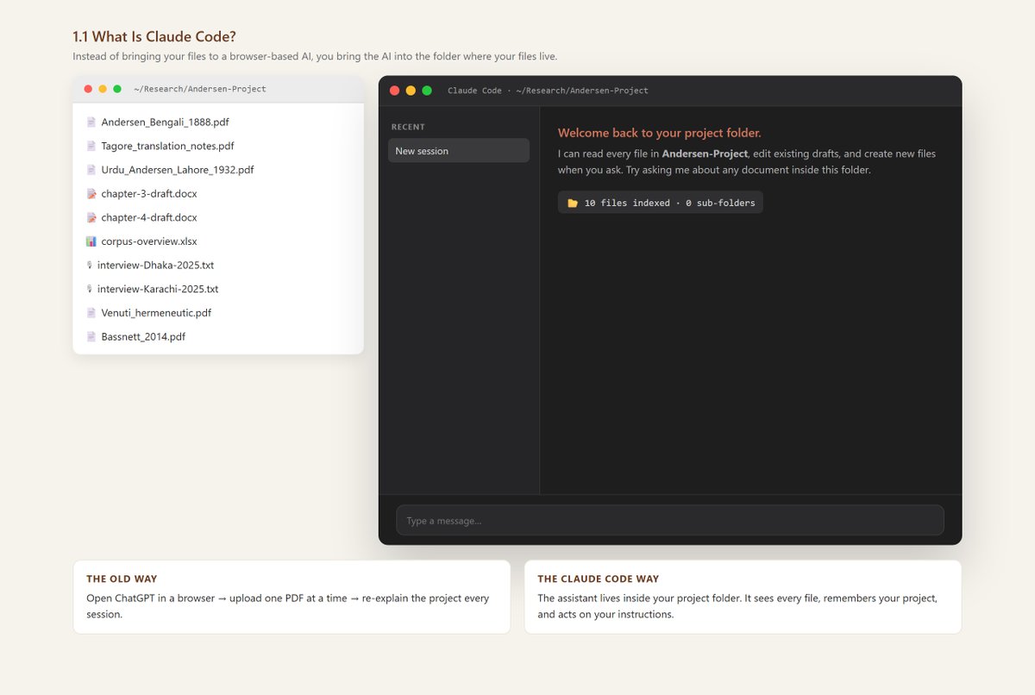Click the folder icon in files indexed badge
Screen dimensions: 1035x695
click(573, 203)
